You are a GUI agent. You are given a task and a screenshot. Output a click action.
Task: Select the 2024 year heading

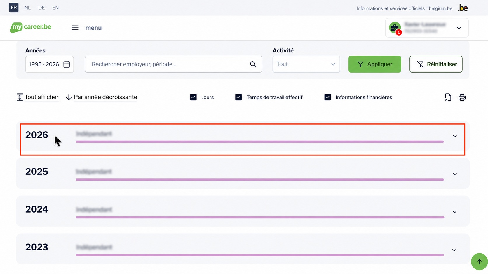tap(36, 209)
